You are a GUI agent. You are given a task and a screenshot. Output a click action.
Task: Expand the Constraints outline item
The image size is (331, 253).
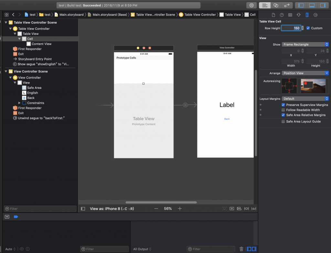click(x=19, y=103)
